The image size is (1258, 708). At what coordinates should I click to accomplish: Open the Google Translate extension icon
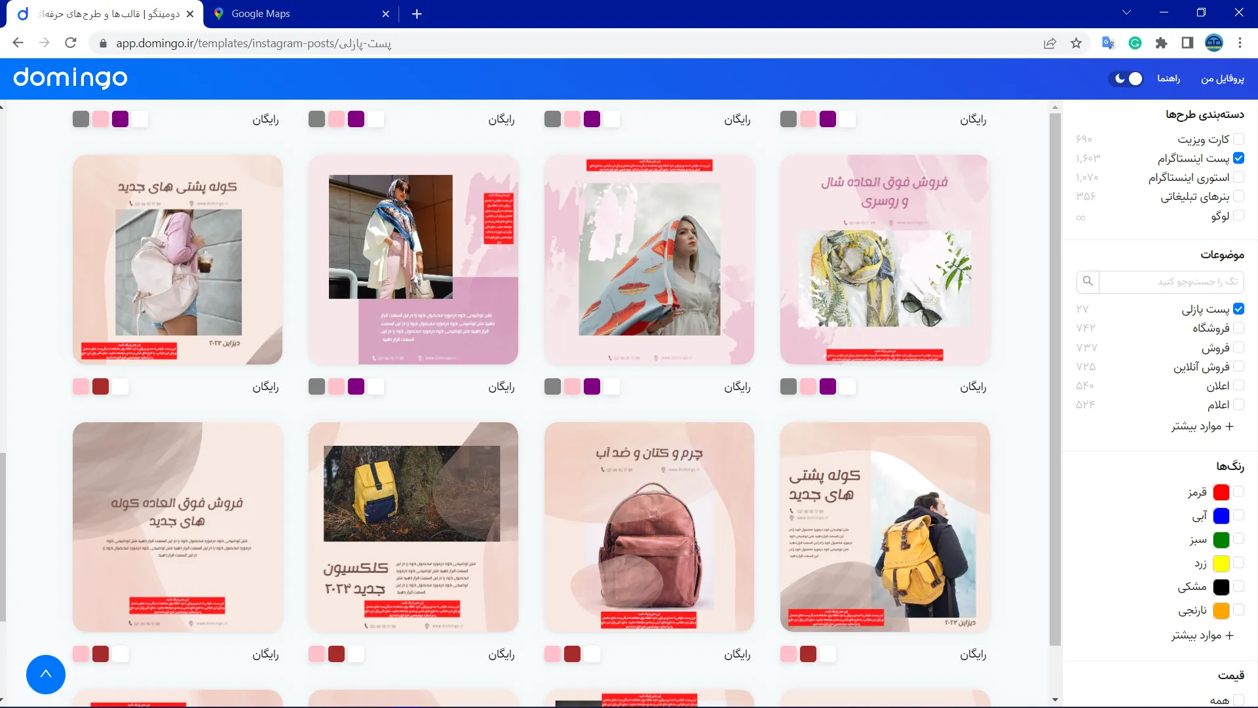pos(1108,43)
